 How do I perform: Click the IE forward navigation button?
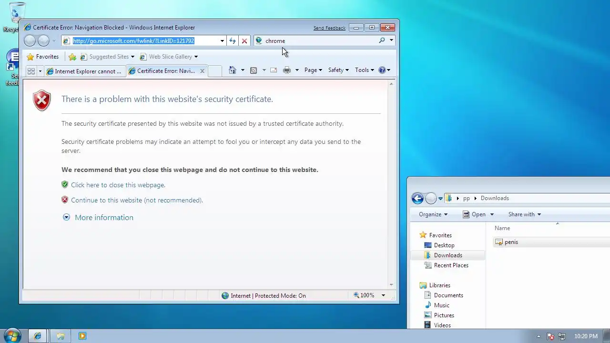point(43,41)
